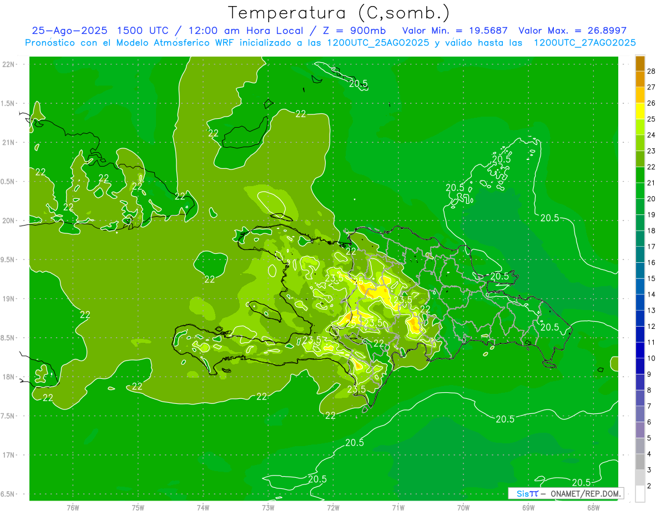Screen dimensions: 666x515
Task: Click the '22N' latitude axis label
Action: click(x=9, y=64)
